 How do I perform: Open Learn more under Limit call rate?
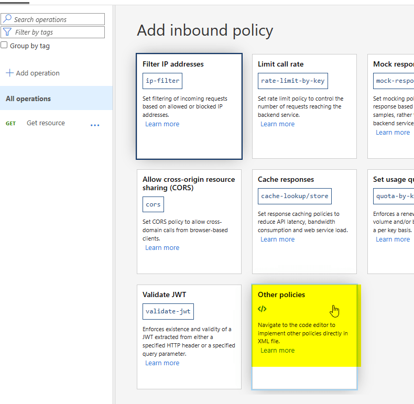(277, 124)
